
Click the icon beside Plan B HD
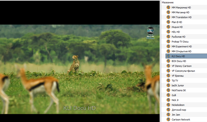[168, 22]
